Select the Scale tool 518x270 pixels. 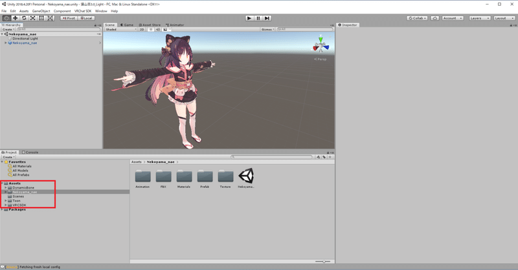coord(33,18)
